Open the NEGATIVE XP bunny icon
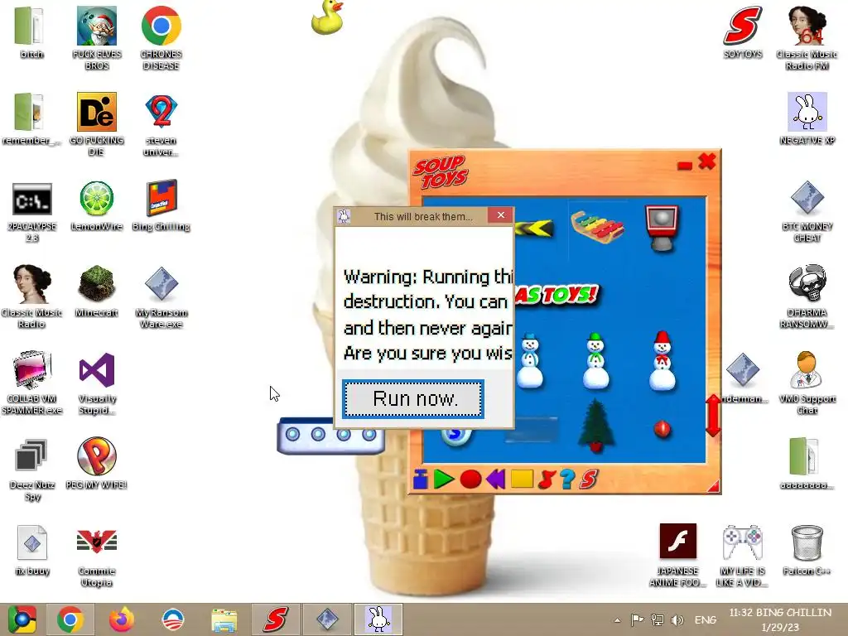The height and width of the screenshot is (636, 848). point(807,112)
